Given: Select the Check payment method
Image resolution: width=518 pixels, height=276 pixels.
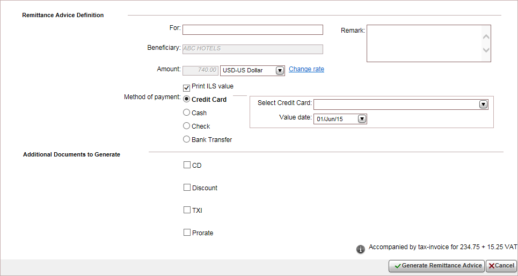Looking at the screenshot, I should [x=187, y=126].
